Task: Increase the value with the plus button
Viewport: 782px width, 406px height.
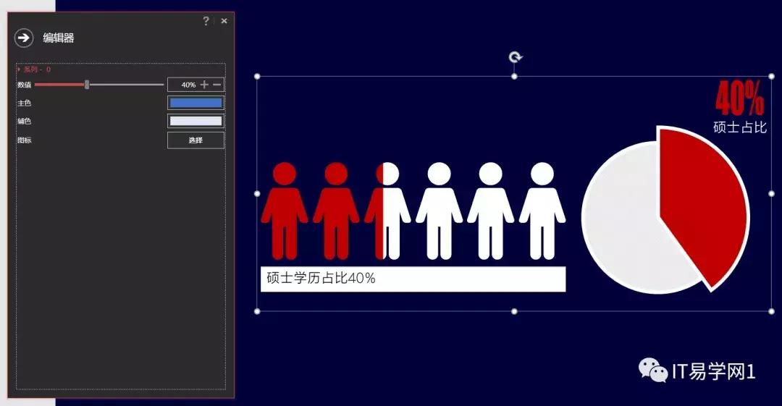Action: click(x=204, y=85)
